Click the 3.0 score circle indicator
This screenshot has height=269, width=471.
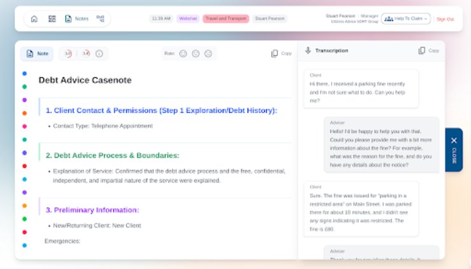(x=68, y=54)
